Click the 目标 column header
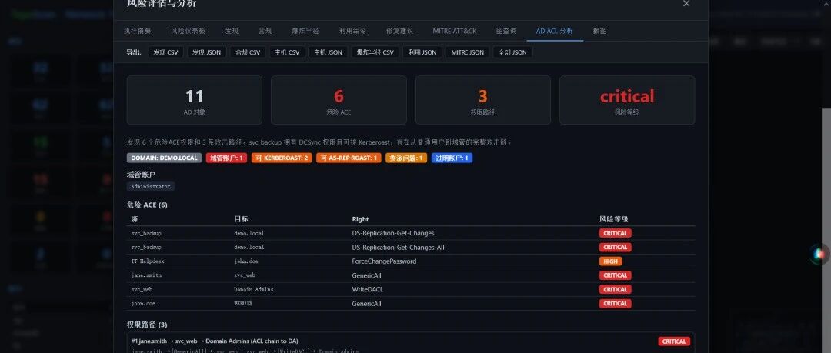Screen dimensions: 831x353 (241, 219)
